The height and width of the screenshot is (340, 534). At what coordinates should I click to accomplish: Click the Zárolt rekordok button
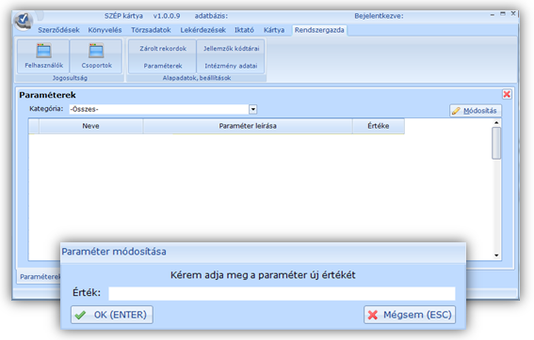[x=163, y=48]
